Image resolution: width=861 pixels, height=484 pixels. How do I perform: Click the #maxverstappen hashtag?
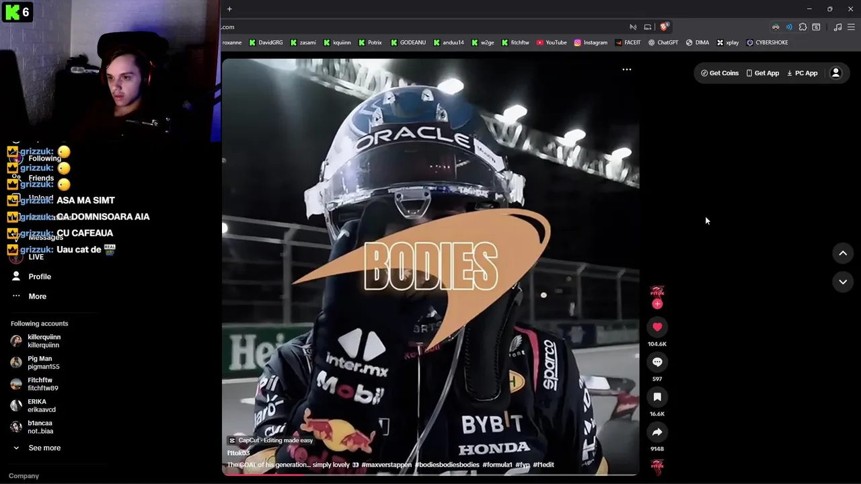coord(386,465)
